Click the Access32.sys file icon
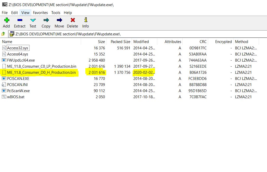This screenshot has width=267, height=172. click(4, 48)
